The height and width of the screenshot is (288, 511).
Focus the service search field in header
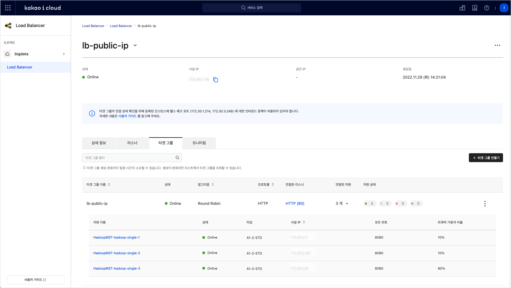(x=252, y=8)
